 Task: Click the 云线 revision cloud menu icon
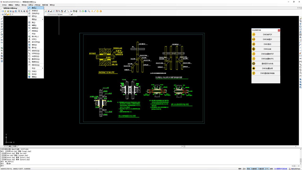click(29, 71)
